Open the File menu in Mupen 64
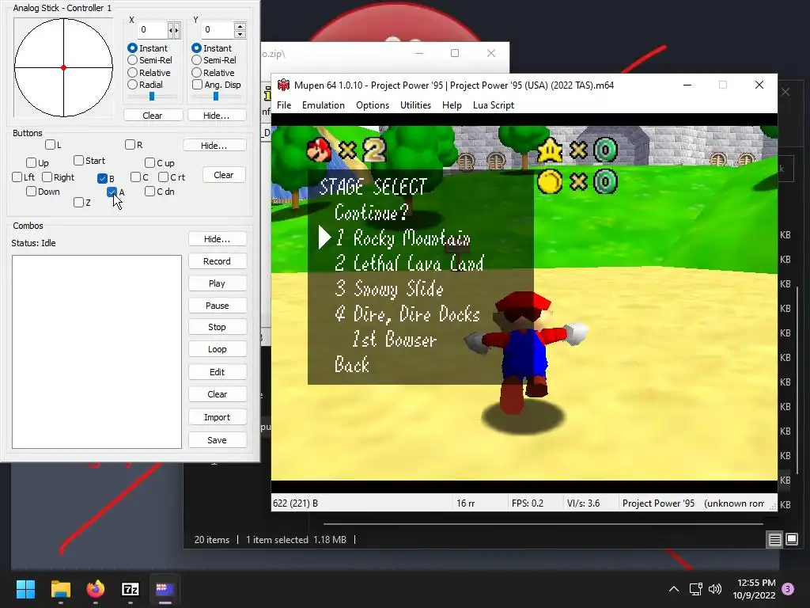Image resolution: width=810 pixels, height=608 pixels. tap(284, 105)
